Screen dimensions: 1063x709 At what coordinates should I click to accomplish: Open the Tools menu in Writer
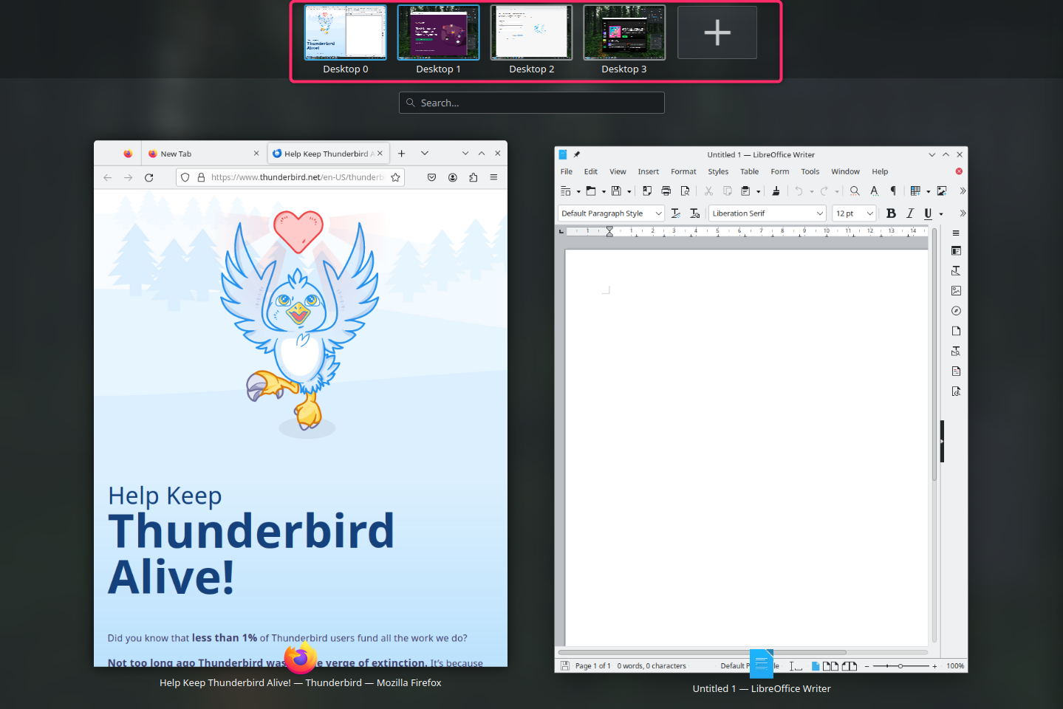point(810,171)
